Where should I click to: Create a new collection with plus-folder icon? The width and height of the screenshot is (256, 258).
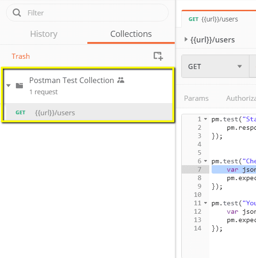158,56
